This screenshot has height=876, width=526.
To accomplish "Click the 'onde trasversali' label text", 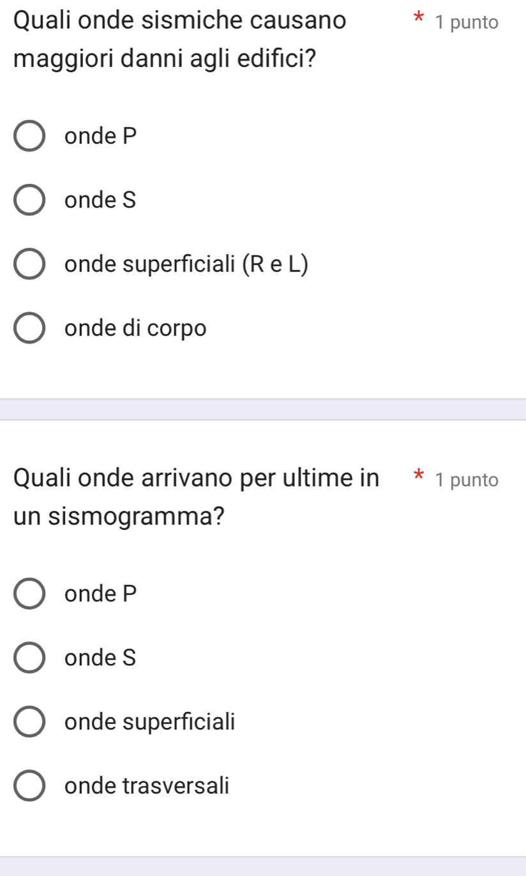I will [146, 785].
